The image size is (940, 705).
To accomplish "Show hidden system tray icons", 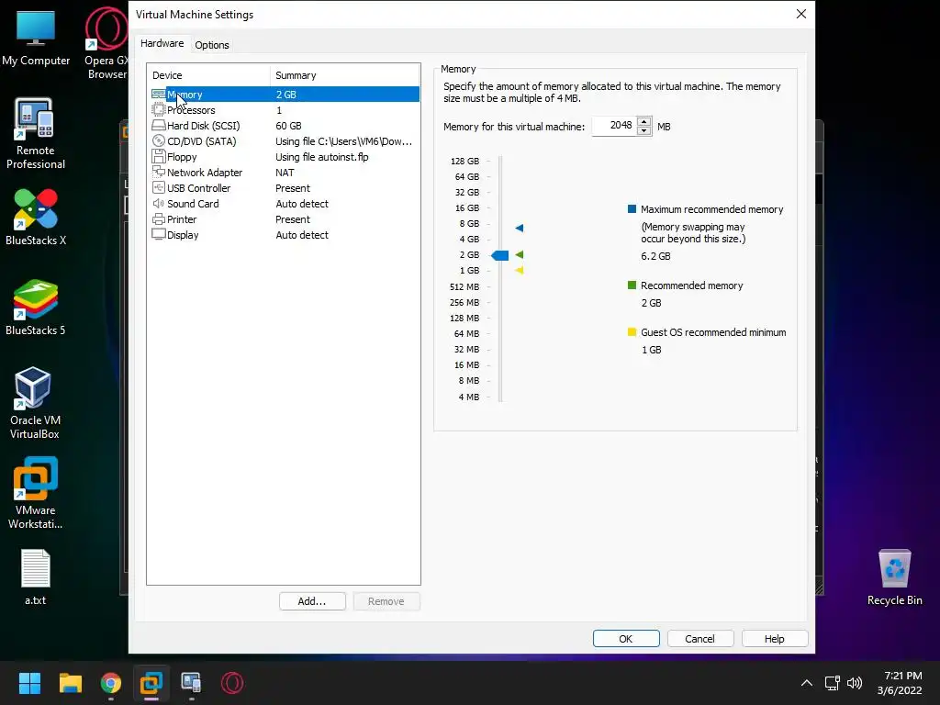I will 807,683.
